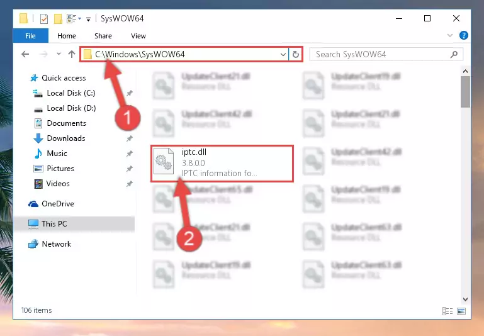484x336 pixels.
Task: Maximize the SysWOW64 window
Action: click(x=427, y=18)
